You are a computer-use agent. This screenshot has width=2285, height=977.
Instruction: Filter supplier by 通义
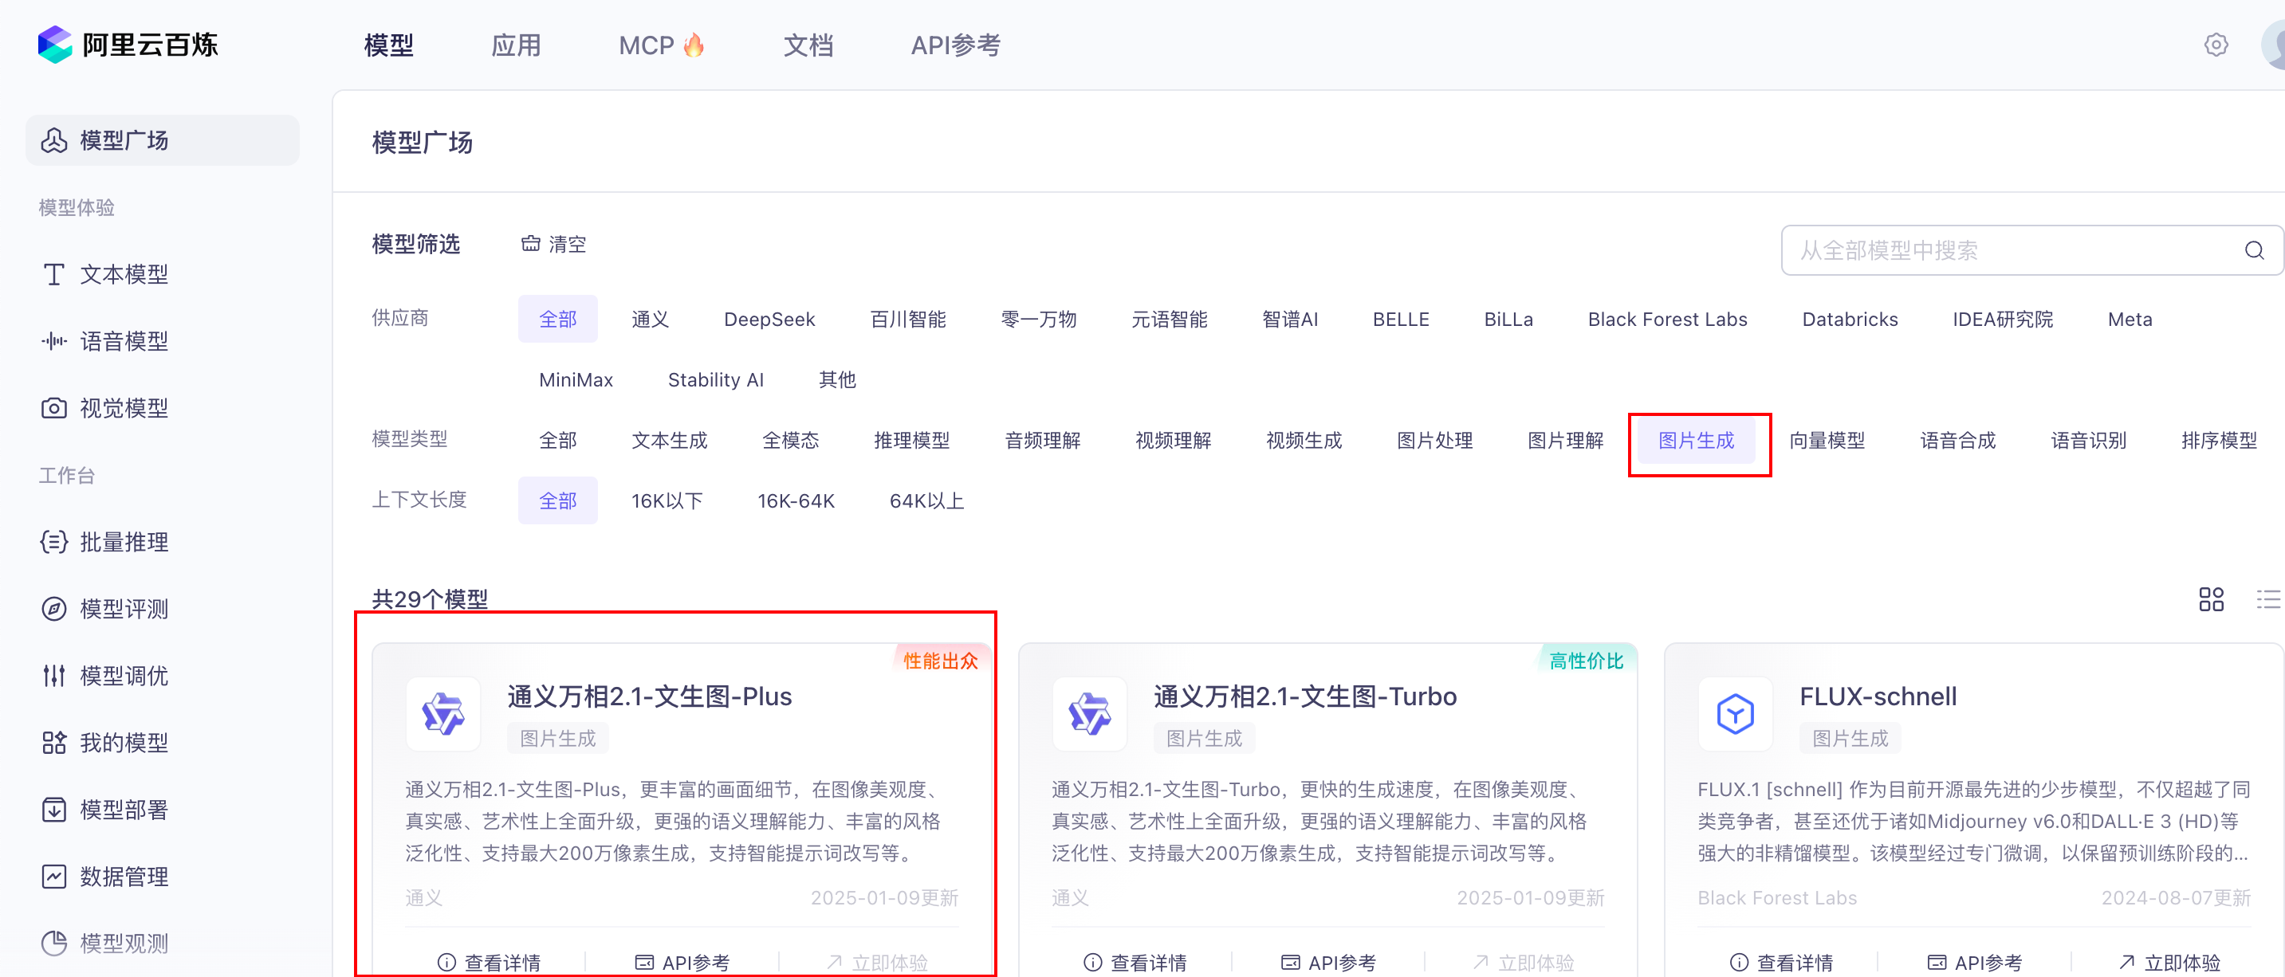pyautogui.click(x=651, y=320)
